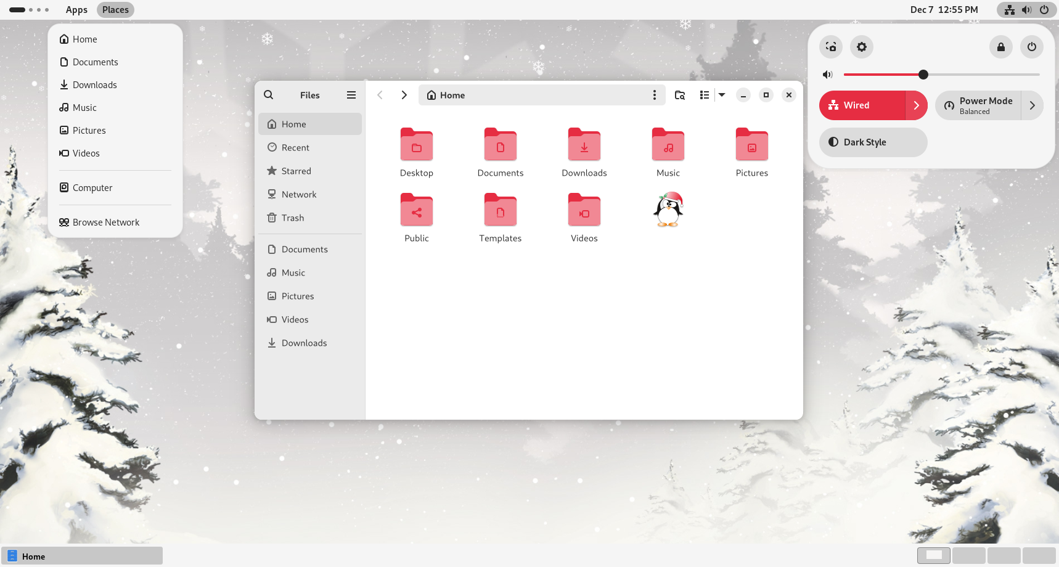
Task: Open the Templates folder icon
Action: pyautogui.click(x=501, y=210)
